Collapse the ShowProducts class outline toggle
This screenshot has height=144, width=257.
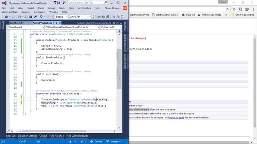[x=23, y=34]
